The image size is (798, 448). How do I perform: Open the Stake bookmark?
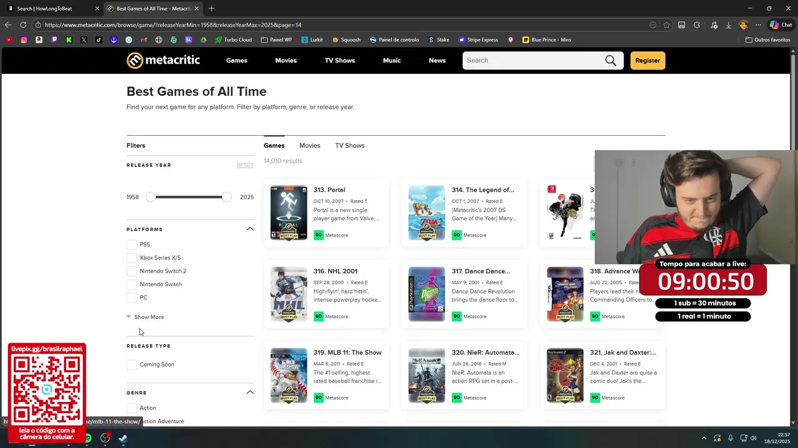click(439, 40)
